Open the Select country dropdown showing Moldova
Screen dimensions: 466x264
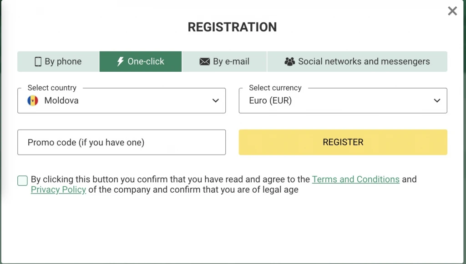(122, 101)
